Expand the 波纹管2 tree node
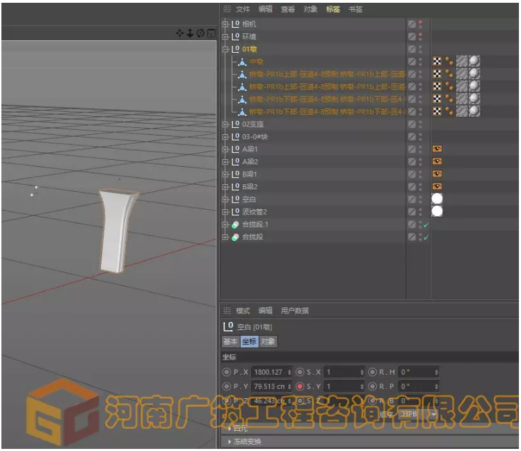Image resolution: width=521 pixels, height=451 pixels. click(x=225, y=212)
